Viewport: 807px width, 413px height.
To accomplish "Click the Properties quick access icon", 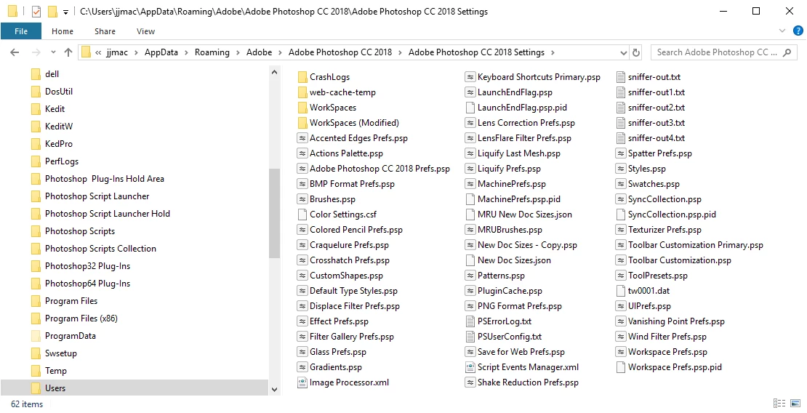I will (x=36, y=12).
